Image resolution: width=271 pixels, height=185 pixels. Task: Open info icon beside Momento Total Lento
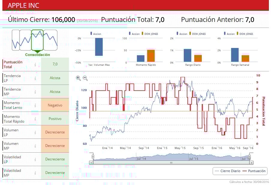point(35,105)
